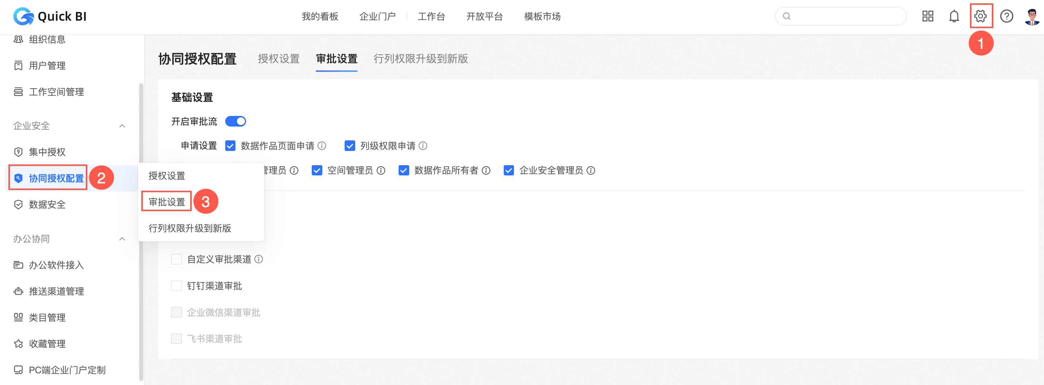Enable 自定义审批渠道 checkbox
This screenshot has height=385, width=1044.
coord(176,259)
